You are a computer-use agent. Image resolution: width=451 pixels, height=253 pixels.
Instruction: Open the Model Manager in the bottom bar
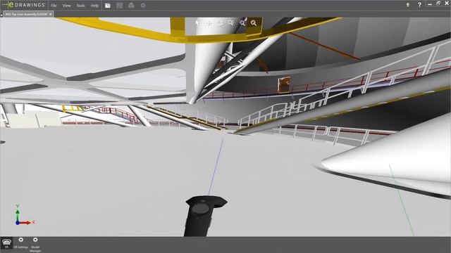coord(35,245)
